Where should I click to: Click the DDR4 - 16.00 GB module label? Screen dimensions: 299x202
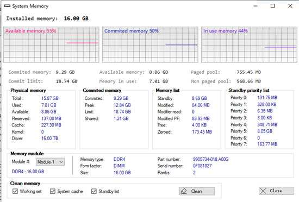[x=28, y=172]
